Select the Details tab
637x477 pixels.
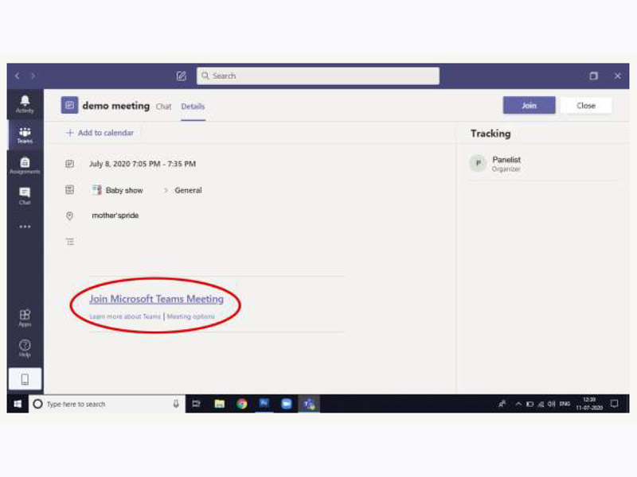pyautogui.click(x=193, y=107)
